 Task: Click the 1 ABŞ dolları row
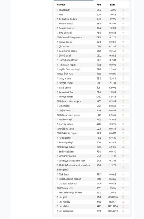[x=92, y=10]
